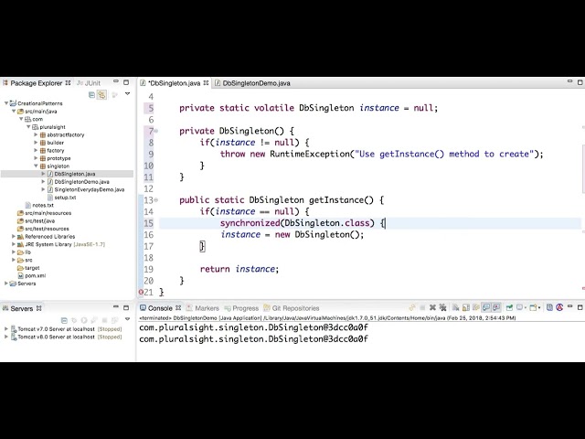Viewport: 585px width, 439px height.
Task: Toggle Show Console on Standard Error
Action: point(496,307)
